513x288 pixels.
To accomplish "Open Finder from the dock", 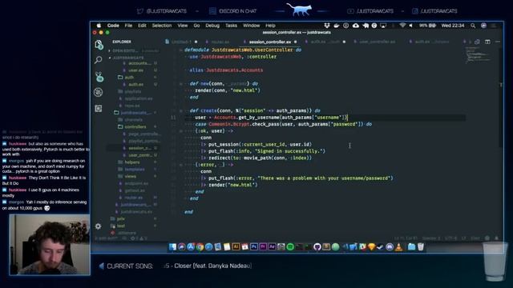I will (172, 247).
